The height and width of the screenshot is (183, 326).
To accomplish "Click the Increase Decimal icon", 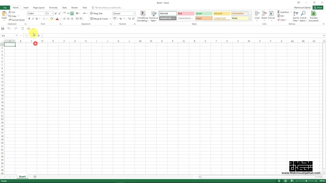I will click(x=129, y=19).
